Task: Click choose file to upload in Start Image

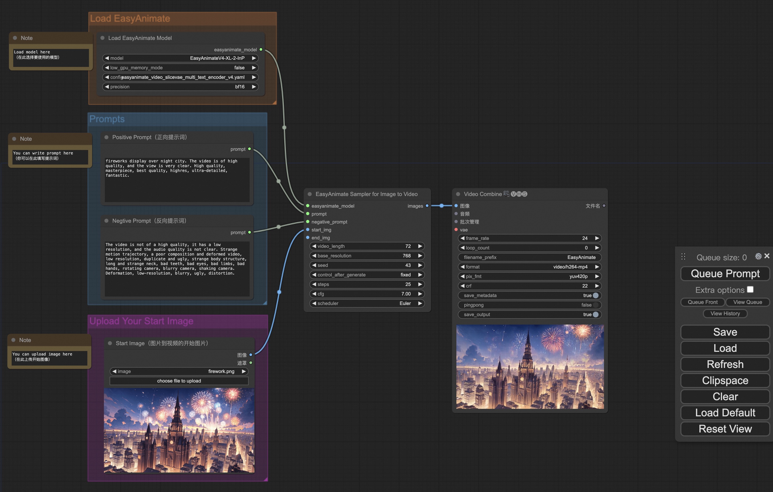Action: point(179,381)
